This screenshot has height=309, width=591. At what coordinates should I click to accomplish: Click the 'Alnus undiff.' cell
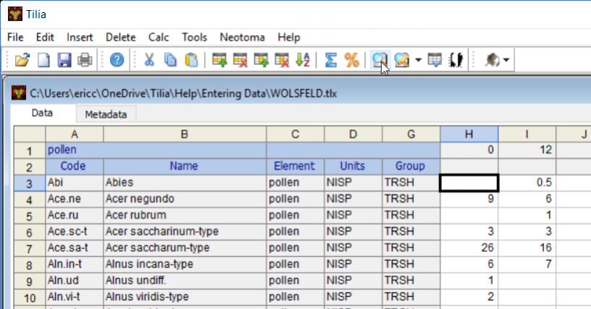click(184, 280)
